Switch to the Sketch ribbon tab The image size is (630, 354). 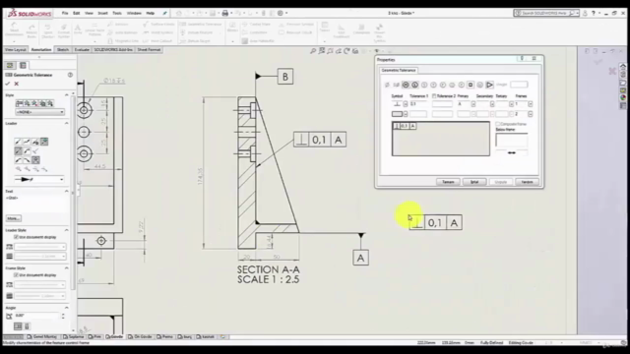[63, 50]
